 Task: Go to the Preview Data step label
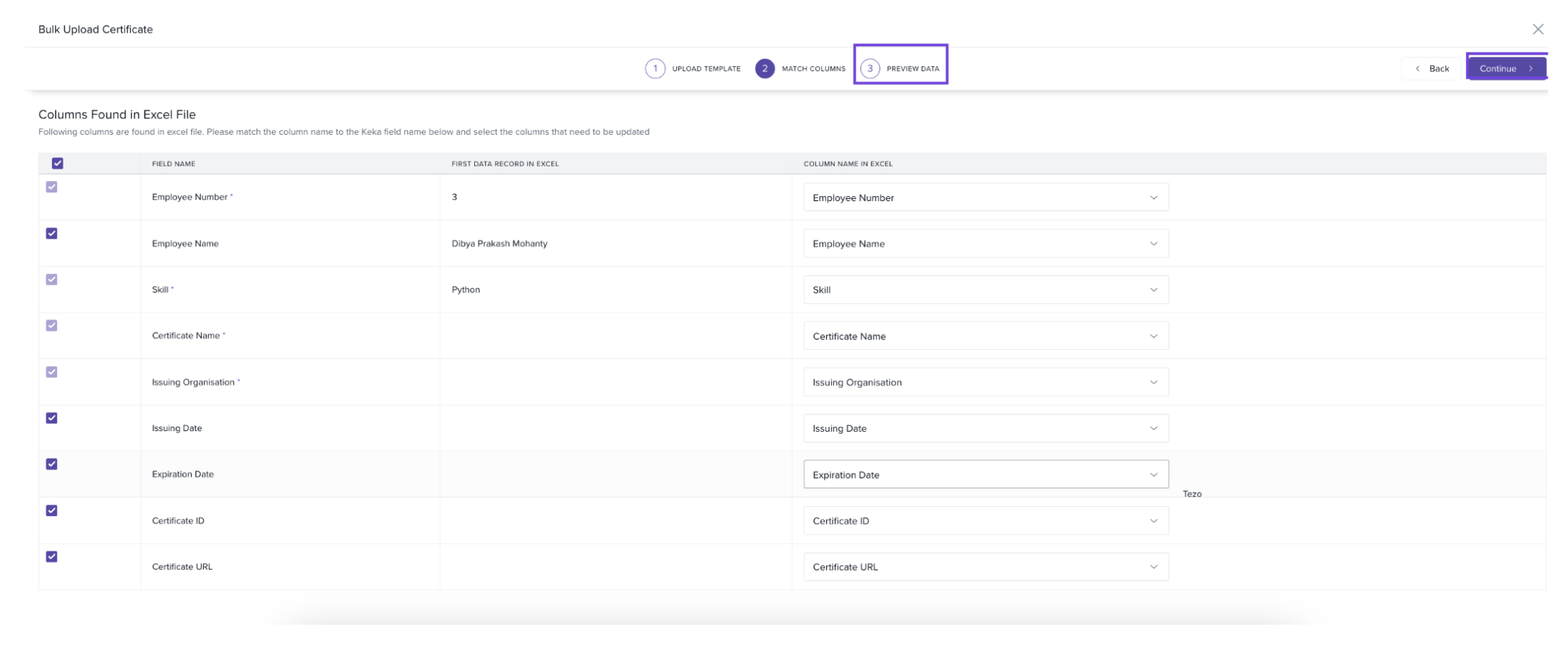click(913, 68)
